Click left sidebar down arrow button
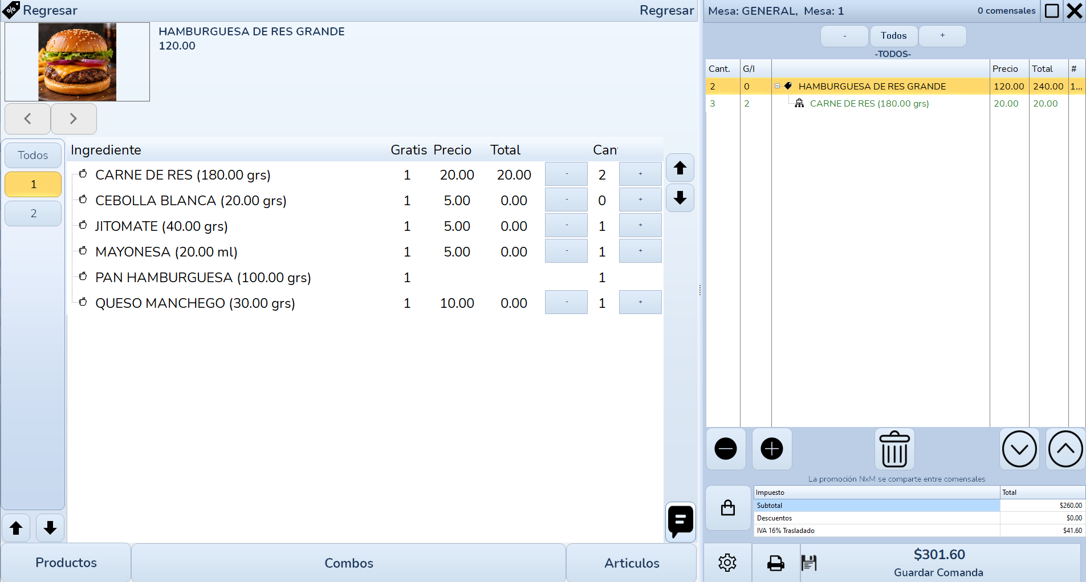 tap(50, 528)
